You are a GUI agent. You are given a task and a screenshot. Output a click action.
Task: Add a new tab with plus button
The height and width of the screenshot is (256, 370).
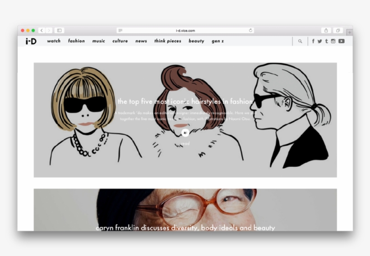point(350,32)
